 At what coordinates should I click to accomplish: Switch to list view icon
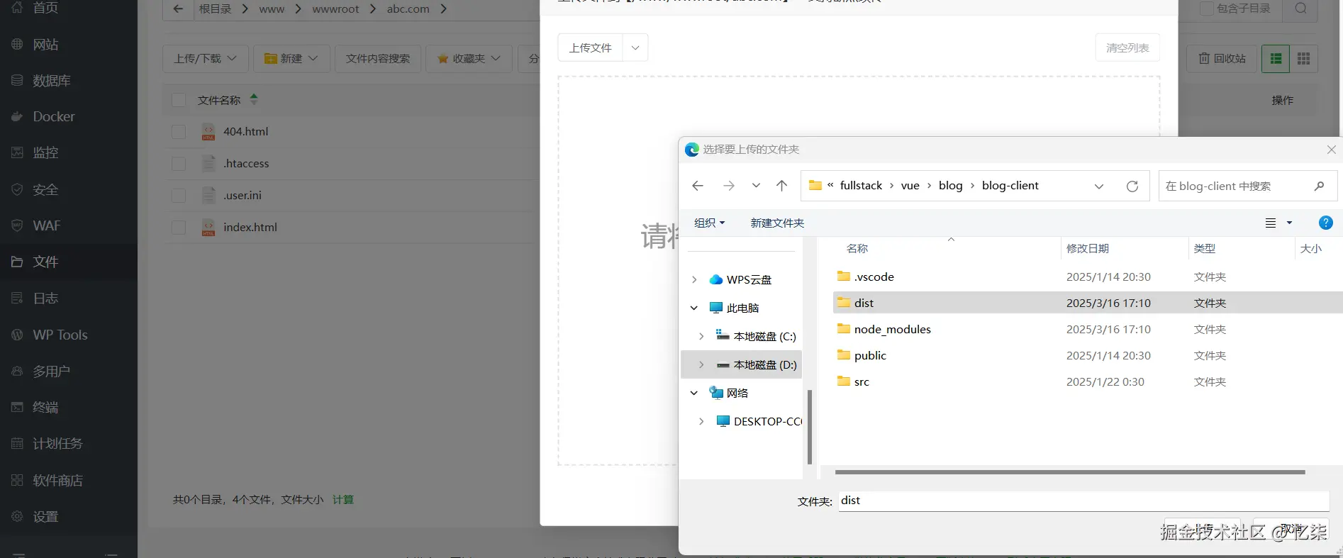click(1276, 59)
